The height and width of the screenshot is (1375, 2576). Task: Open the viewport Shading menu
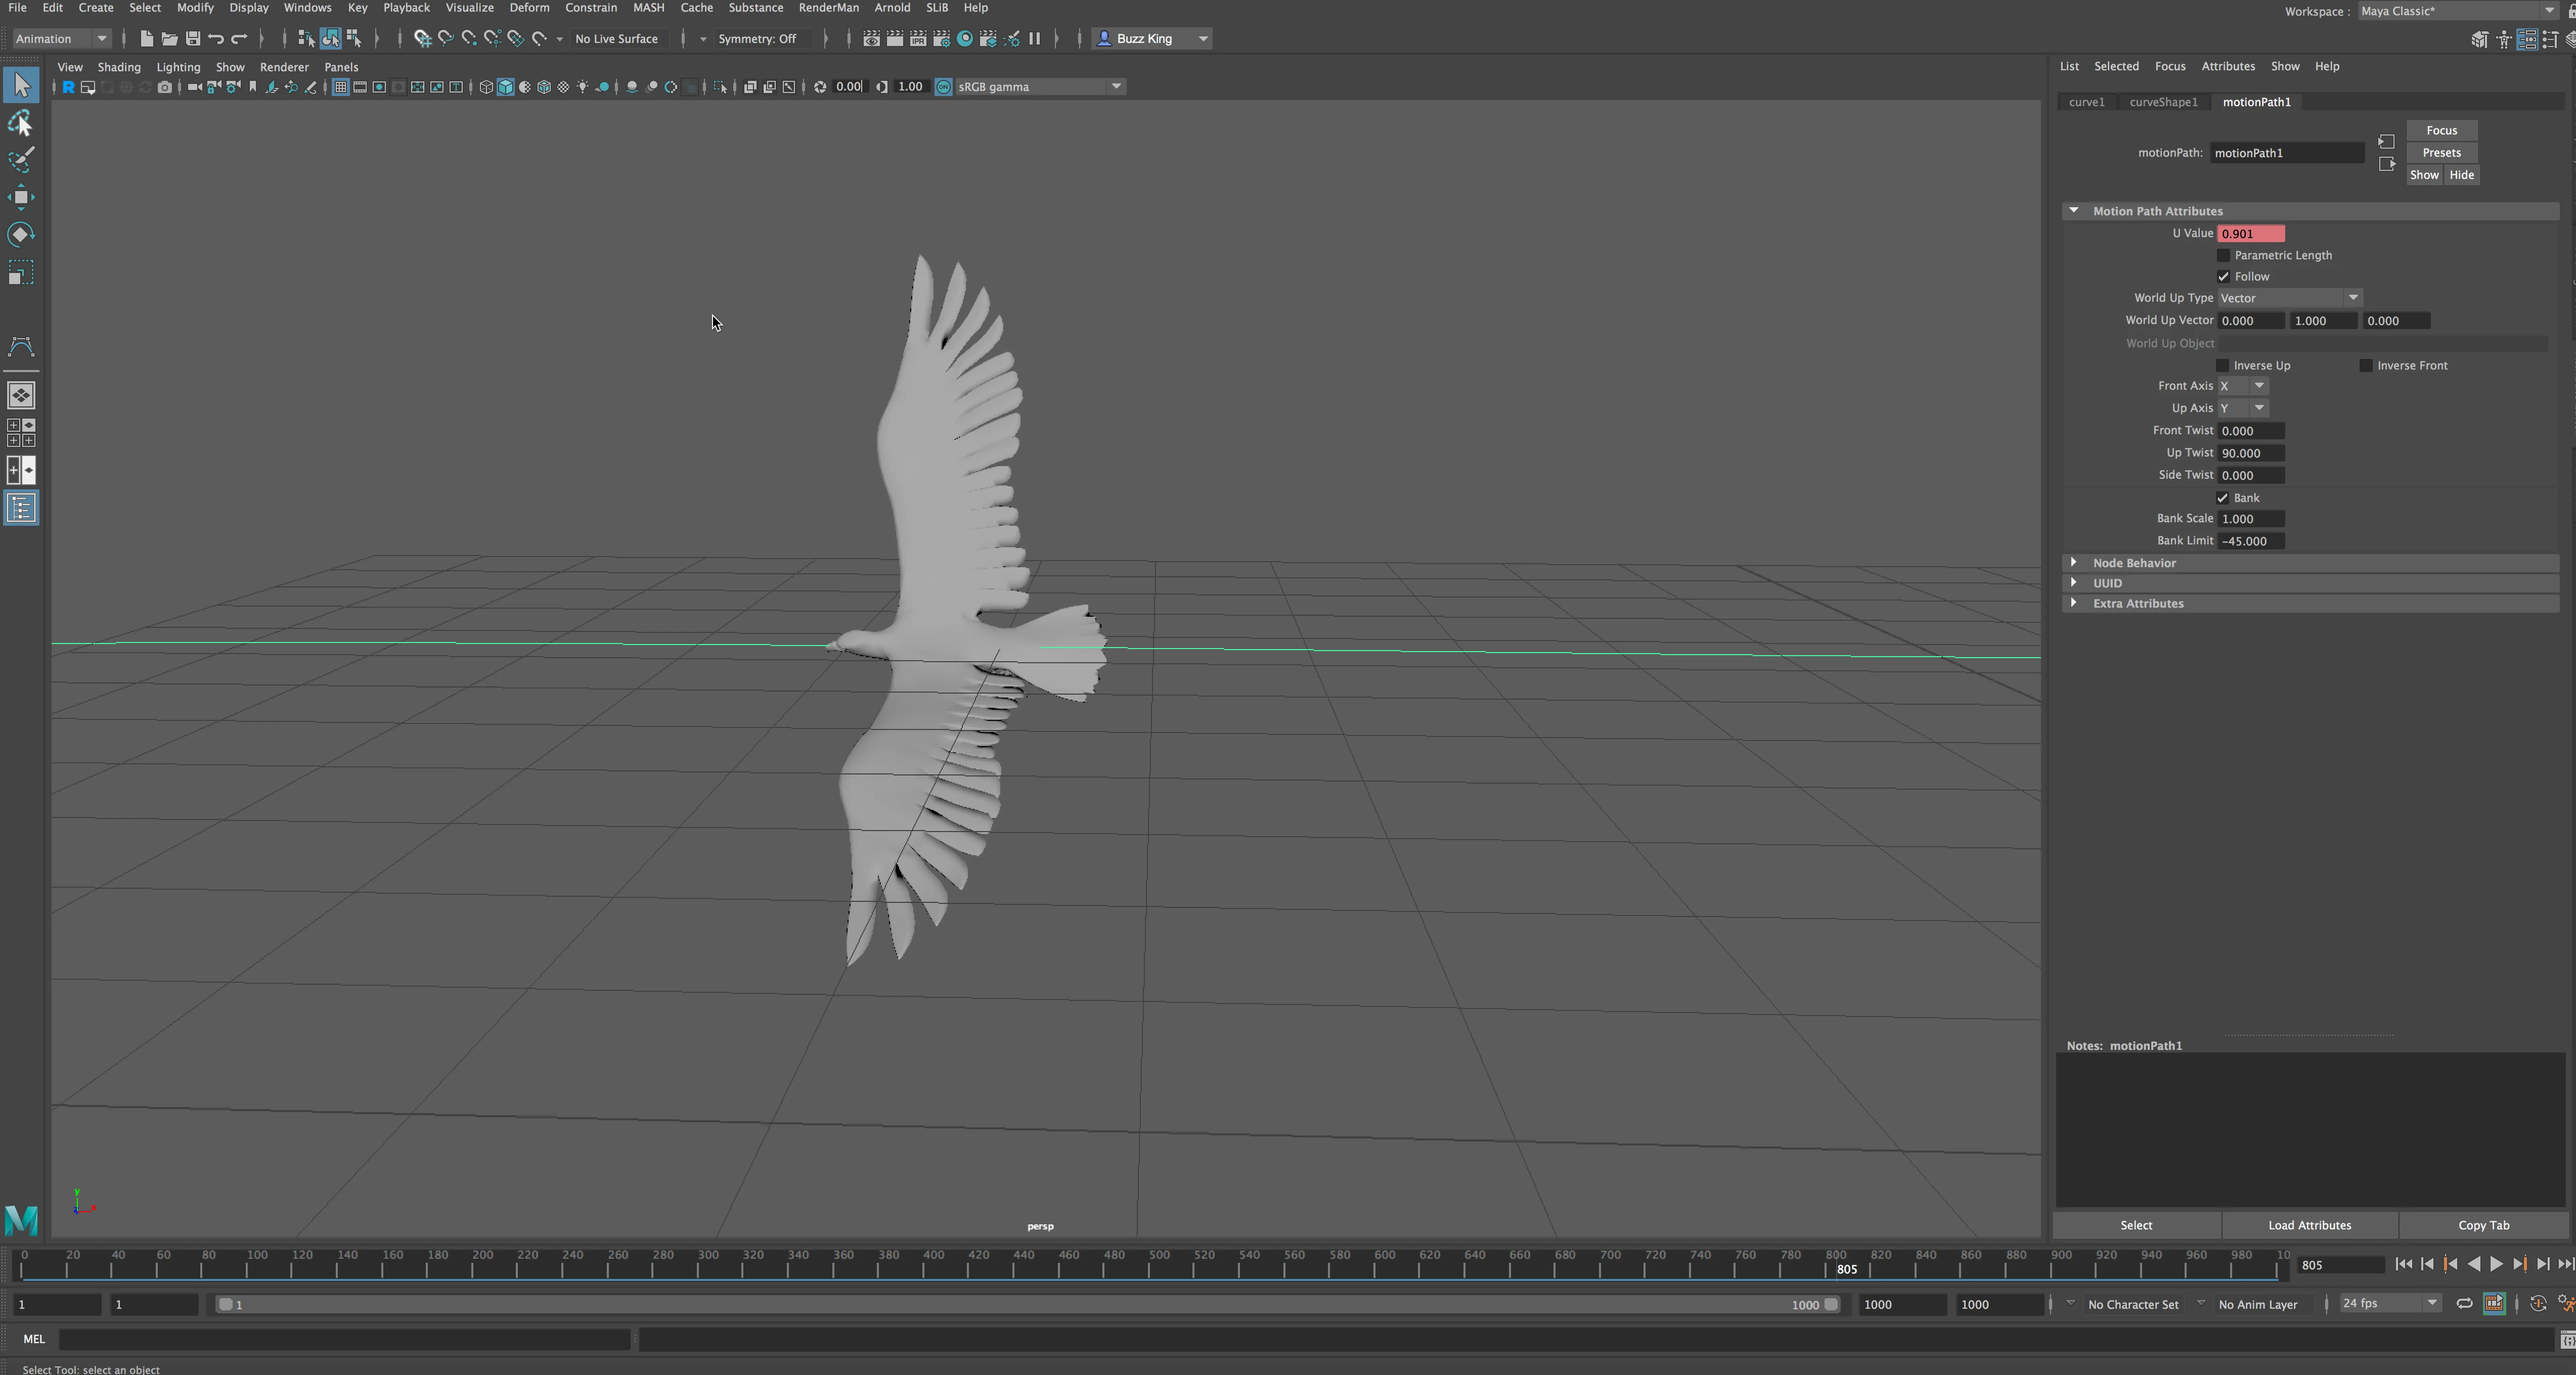(119, 67)
